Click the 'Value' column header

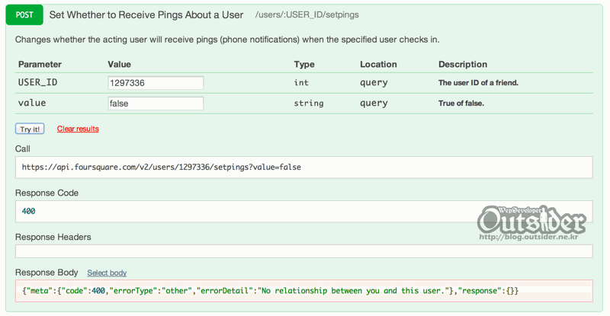tap(120, 64)
